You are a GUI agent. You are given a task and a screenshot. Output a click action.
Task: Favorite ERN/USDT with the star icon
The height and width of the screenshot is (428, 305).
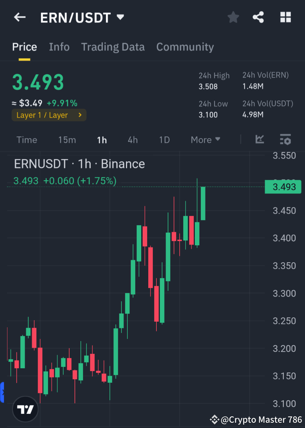click(x=233, y=17)
